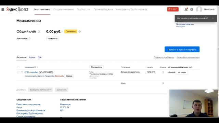Click the help icon beside Общий счёт
The image size is (219, 123).
pyautogui.click(x=39, y=32)
